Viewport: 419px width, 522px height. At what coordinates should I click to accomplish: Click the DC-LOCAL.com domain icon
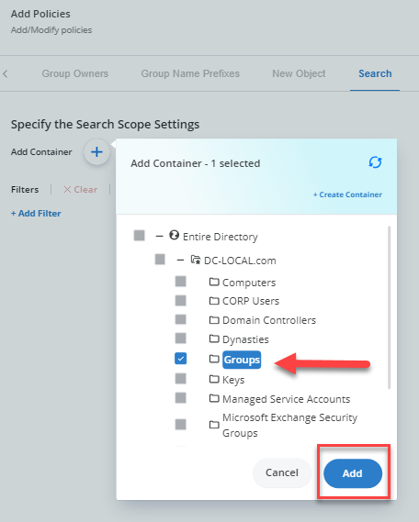[196, 260]
